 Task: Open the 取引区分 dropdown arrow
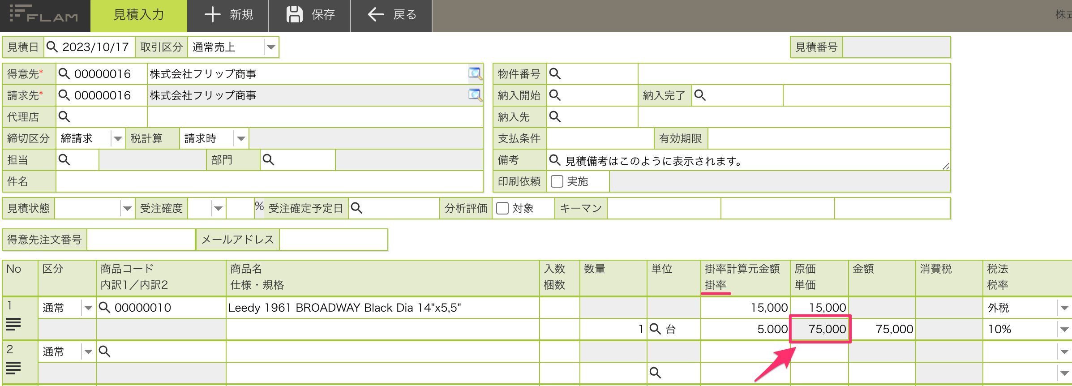(271, 47)
